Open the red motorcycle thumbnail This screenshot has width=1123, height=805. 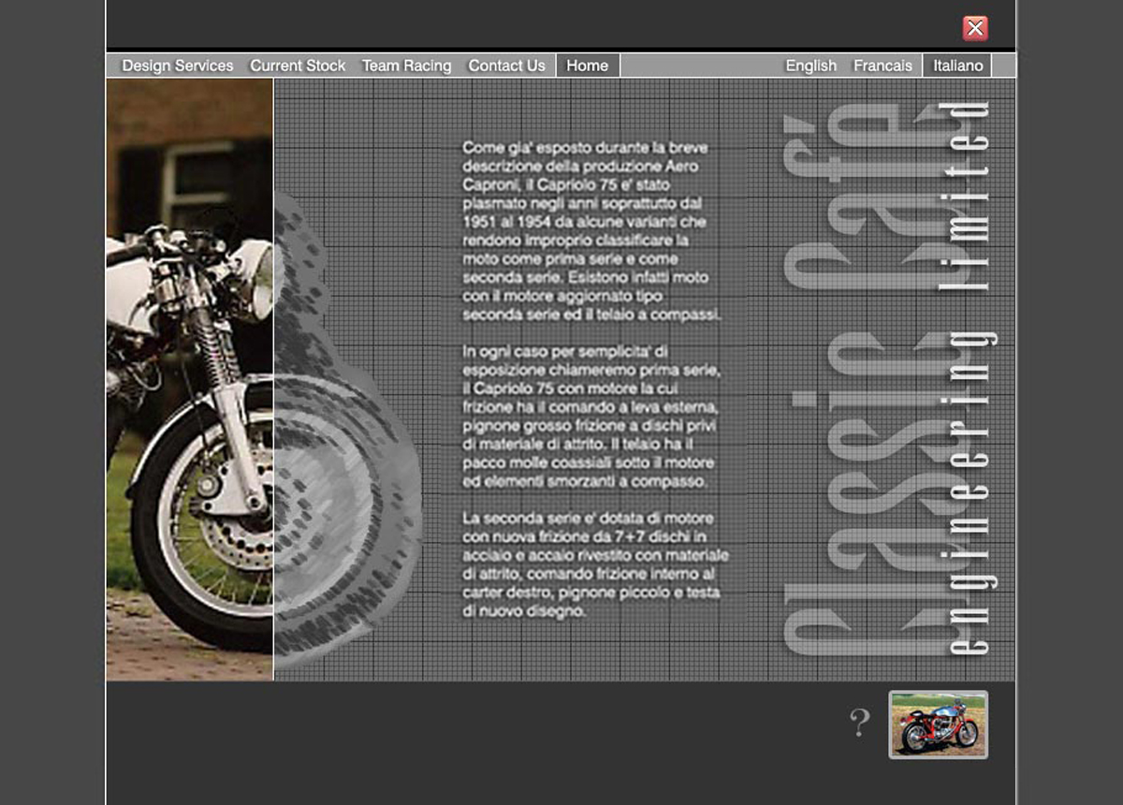938,724
